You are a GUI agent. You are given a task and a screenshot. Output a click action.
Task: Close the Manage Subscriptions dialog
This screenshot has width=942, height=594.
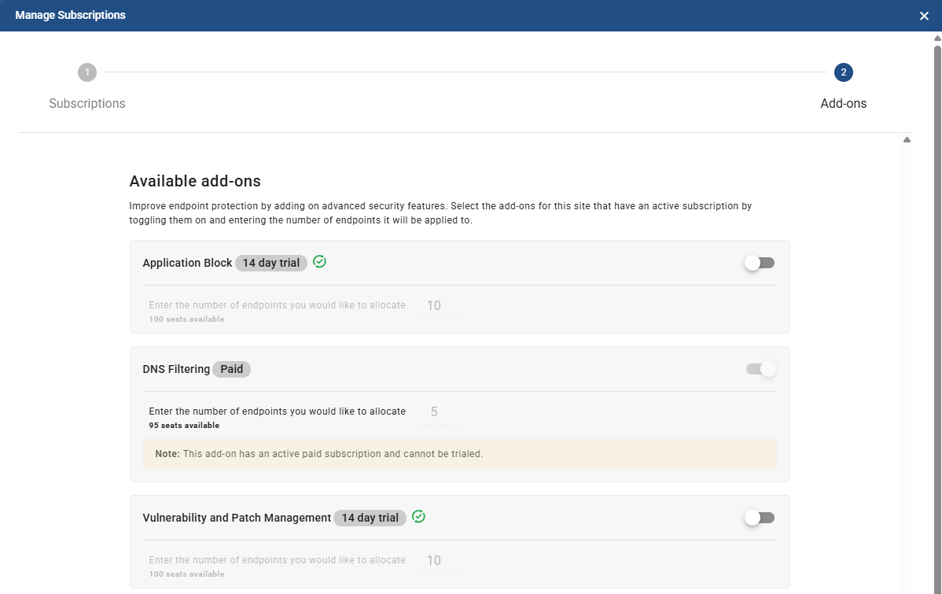coord(924,16)
